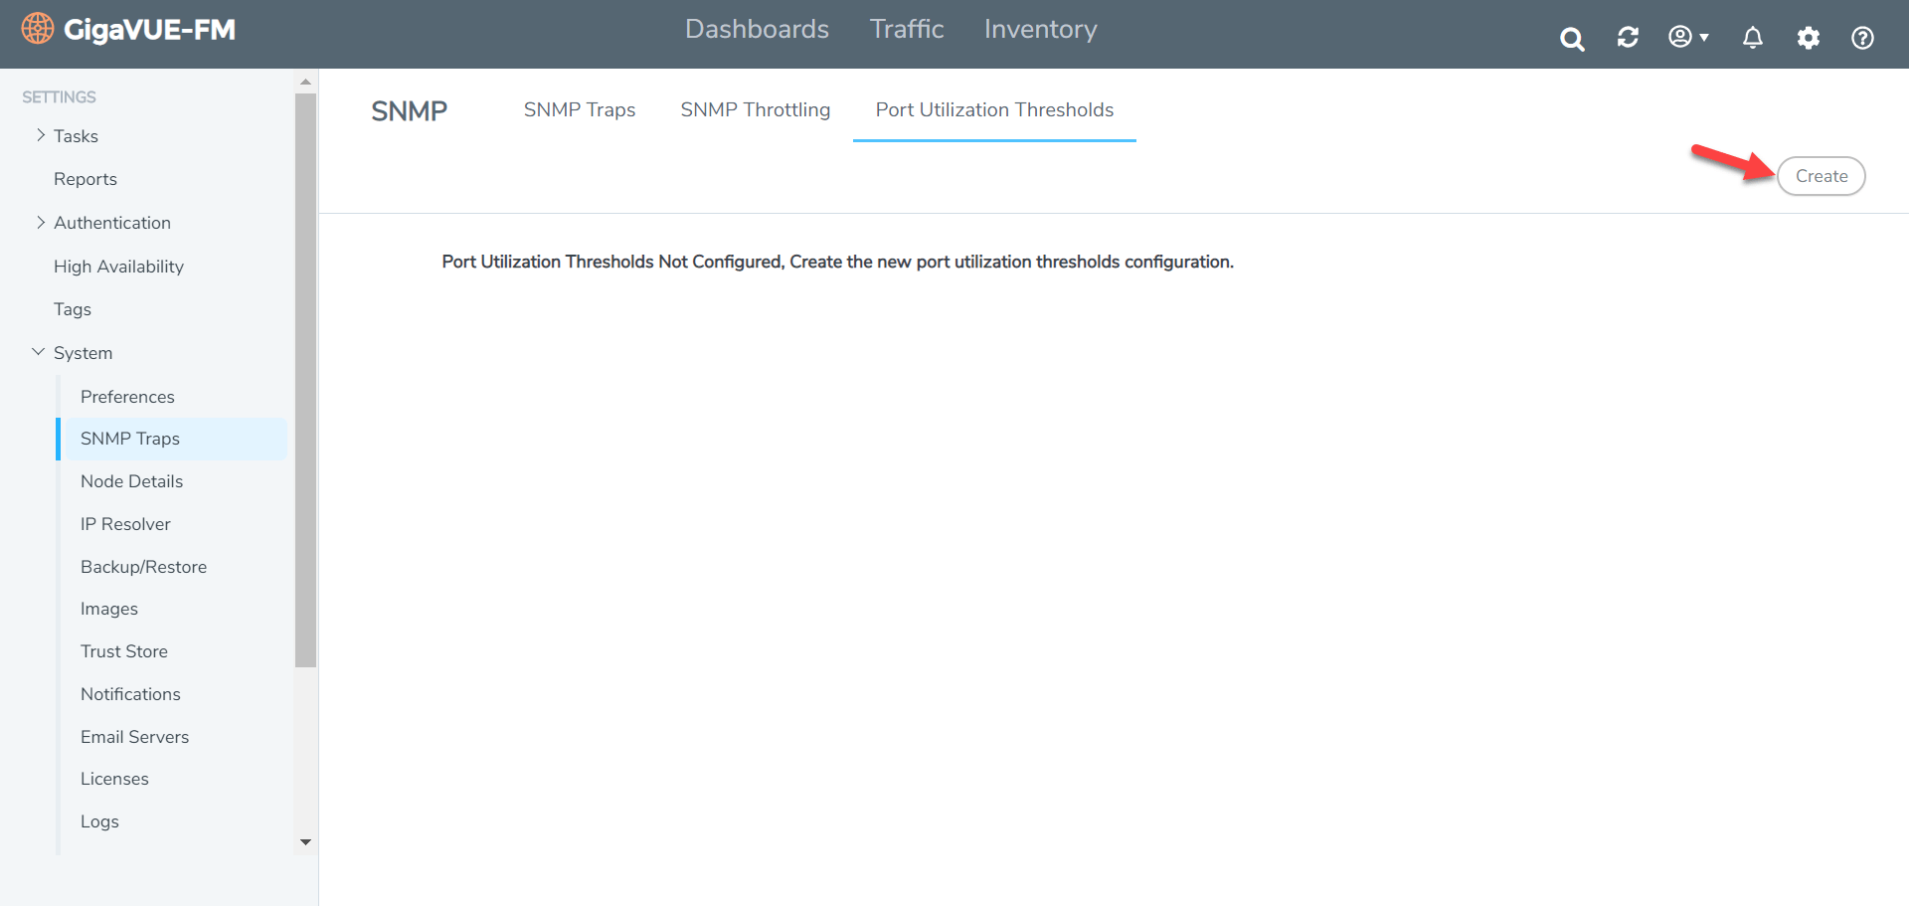Click the settings gear icon
The height and width of the screenshot is (906, 1909).
coord(1809,37)
